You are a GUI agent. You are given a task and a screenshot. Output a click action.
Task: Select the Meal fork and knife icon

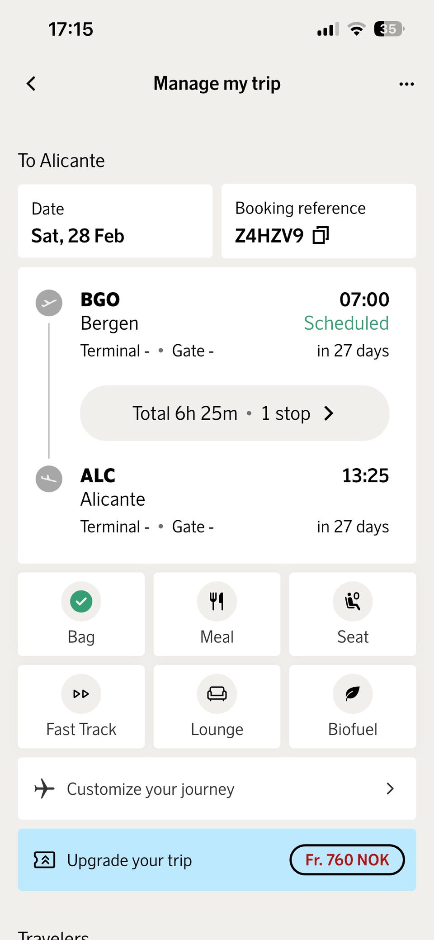coord(217,602)
